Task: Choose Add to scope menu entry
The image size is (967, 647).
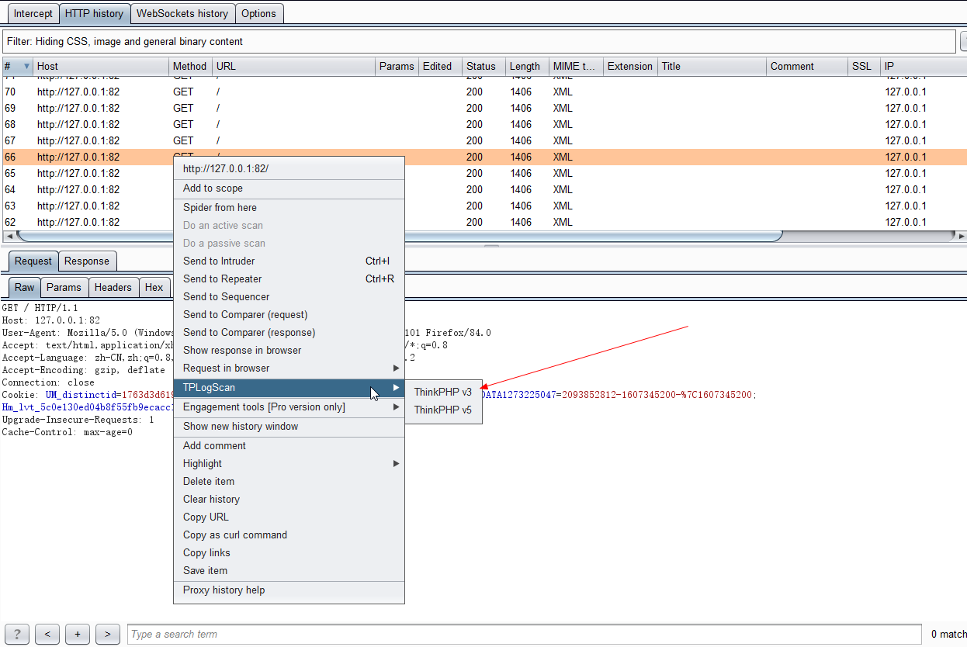Action: pos(289,188)
